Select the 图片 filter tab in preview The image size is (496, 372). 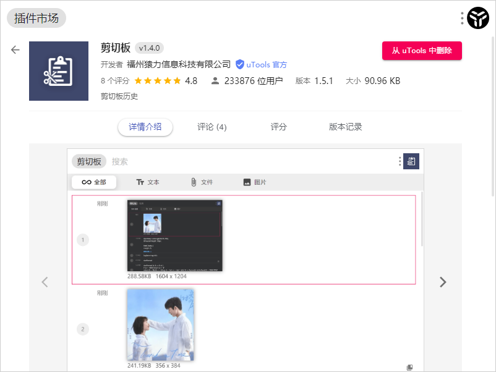point(255,182)
